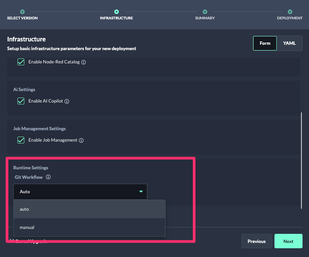The image size is (309, 257).
Task: Uncheck the Enable AI Copilot option
Action: pos(21,101)
